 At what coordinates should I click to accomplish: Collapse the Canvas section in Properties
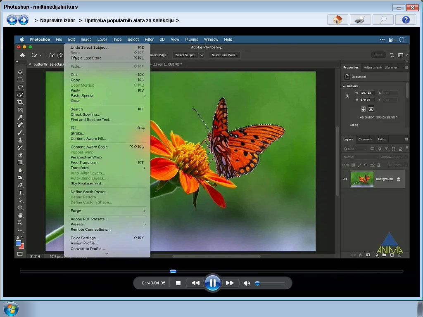[x=344, y=86]
